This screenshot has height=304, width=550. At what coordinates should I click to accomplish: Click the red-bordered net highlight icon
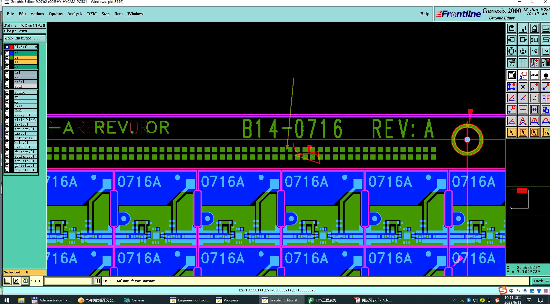(535, 63)
